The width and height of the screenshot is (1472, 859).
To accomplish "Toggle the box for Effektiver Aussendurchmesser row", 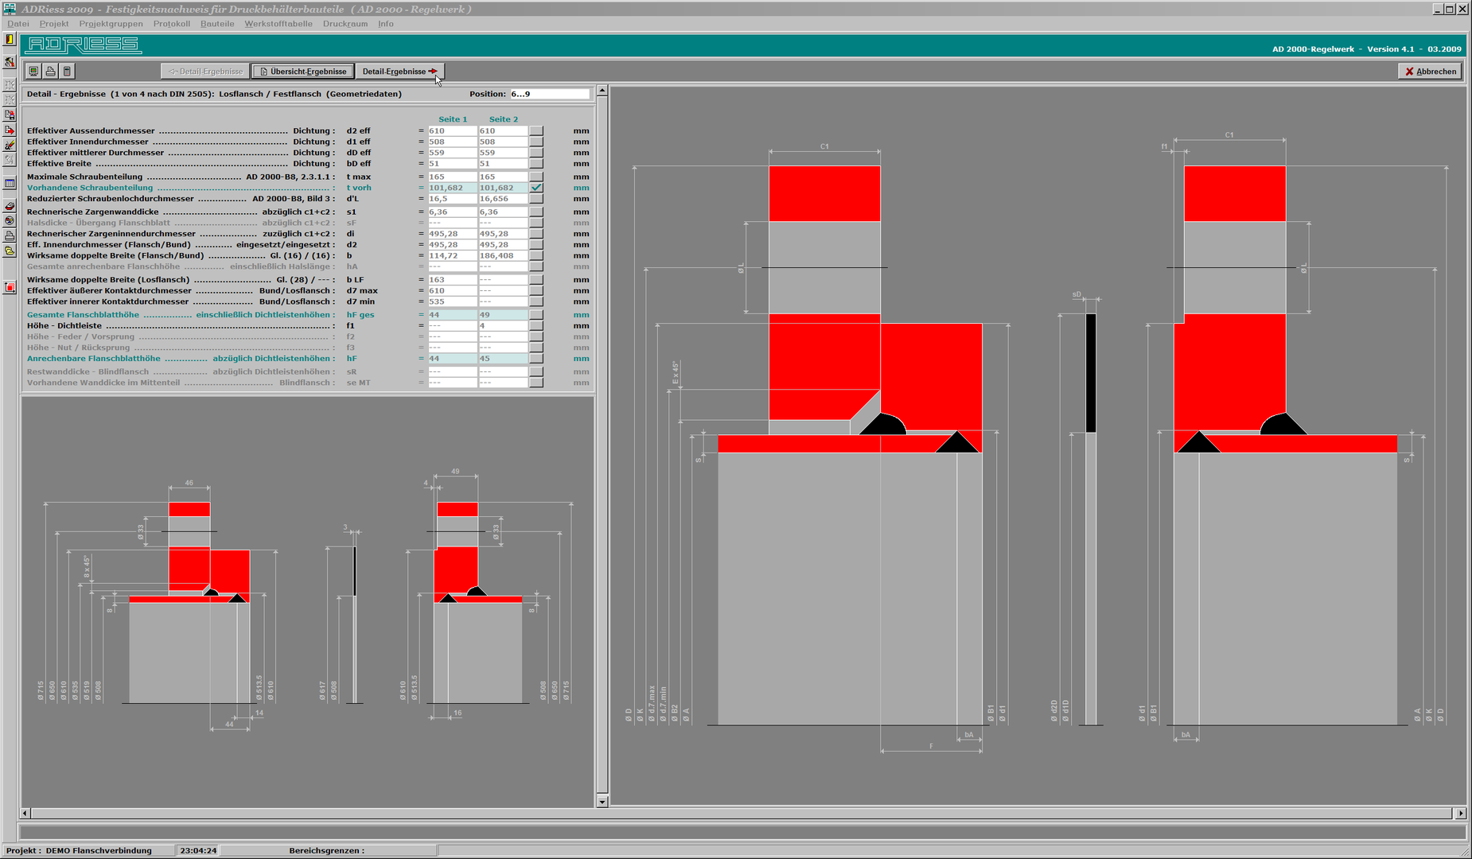I will (536, 130).
